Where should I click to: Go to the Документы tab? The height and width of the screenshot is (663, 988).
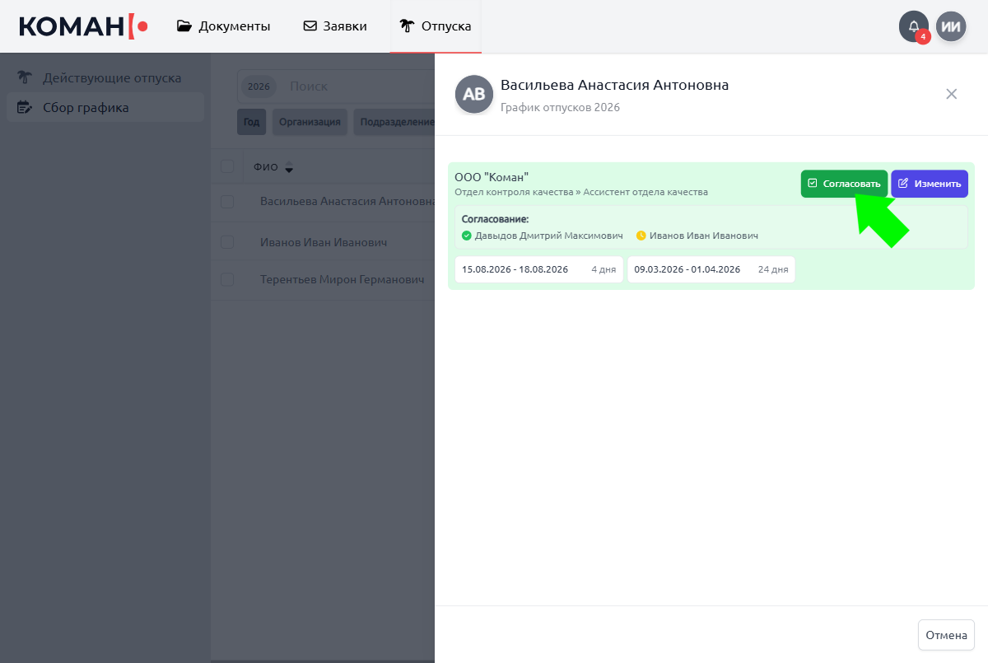(x=224, y=26)
